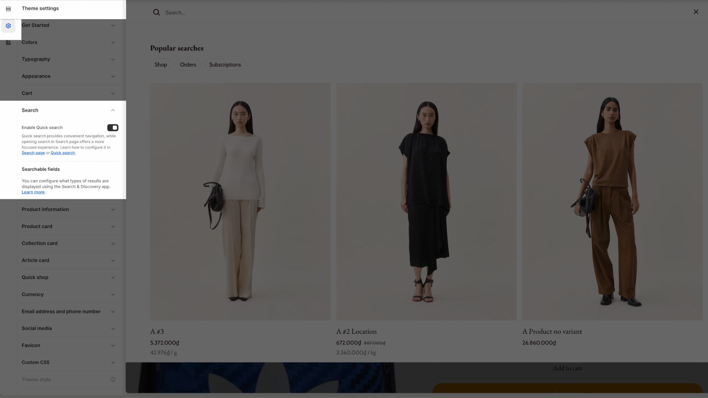
Task: Click the Theme style info icon
Action: coord(113,379)
